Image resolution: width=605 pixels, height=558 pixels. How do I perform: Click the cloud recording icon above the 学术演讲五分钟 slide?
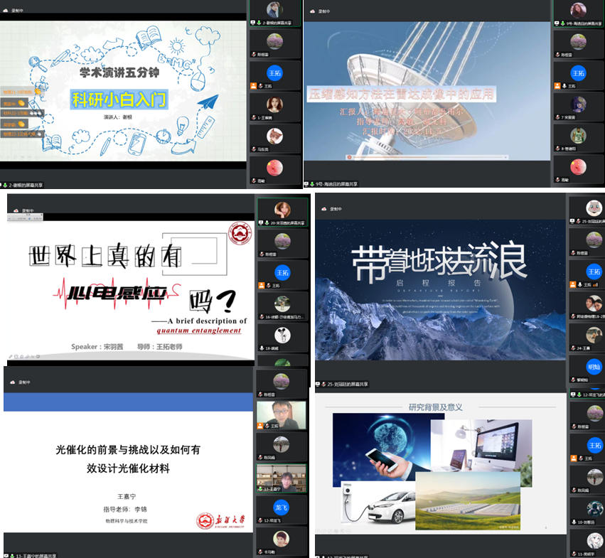pyautogui.click(x=6, y=11)
